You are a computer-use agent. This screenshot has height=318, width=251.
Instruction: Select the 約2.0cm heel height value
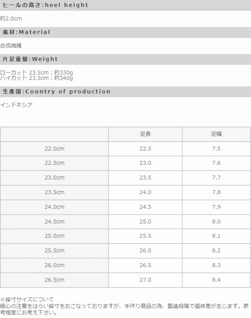(11, 18)
